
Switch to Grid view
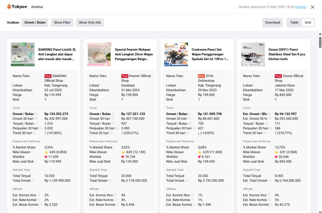[308, 23]
